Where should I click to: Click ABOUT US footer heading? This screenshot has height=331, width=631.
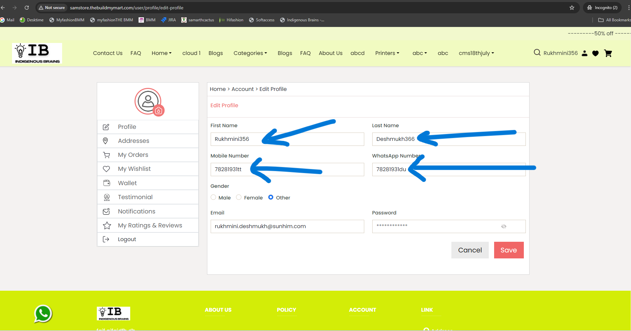[x=218, y=310]
